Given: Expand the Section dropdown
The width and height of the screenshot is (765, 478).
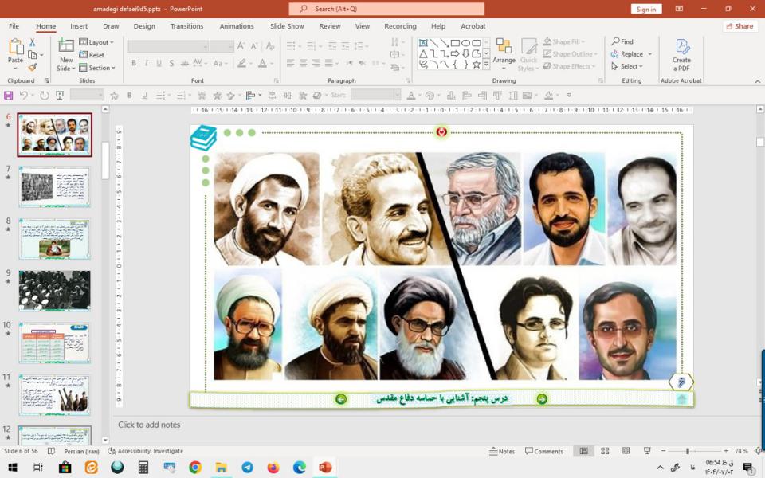Looking at the screenshot, I should point(97,68).
